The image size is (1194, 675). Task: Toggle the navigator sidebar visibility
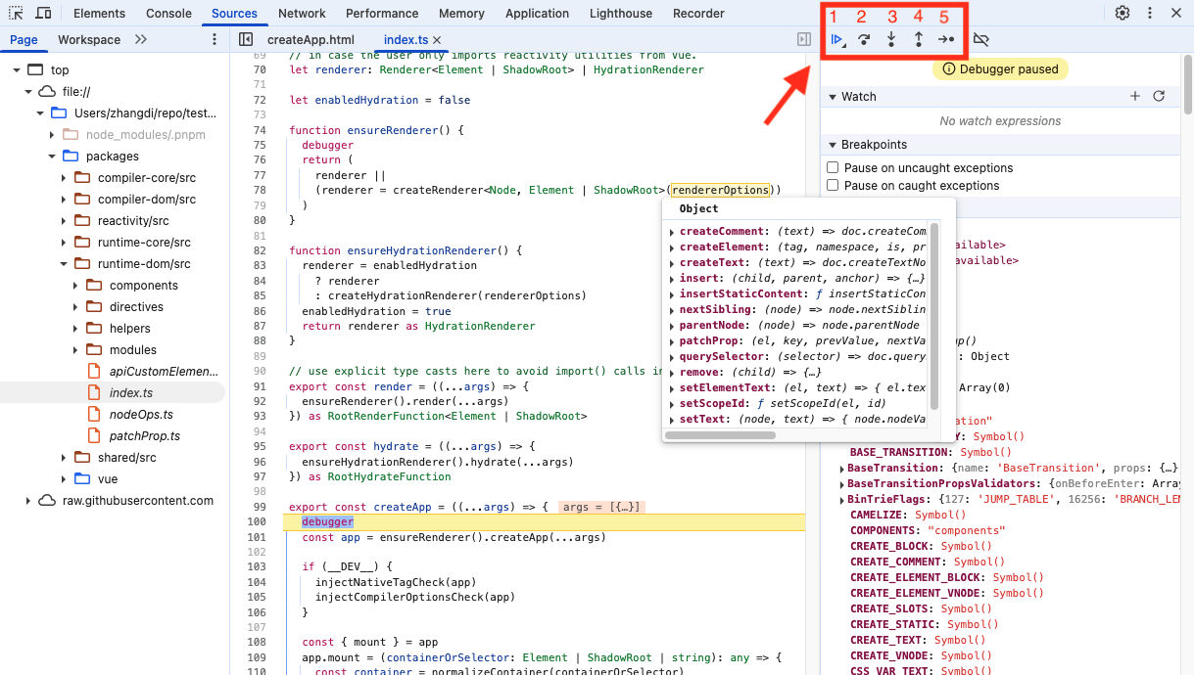[248, 38]
